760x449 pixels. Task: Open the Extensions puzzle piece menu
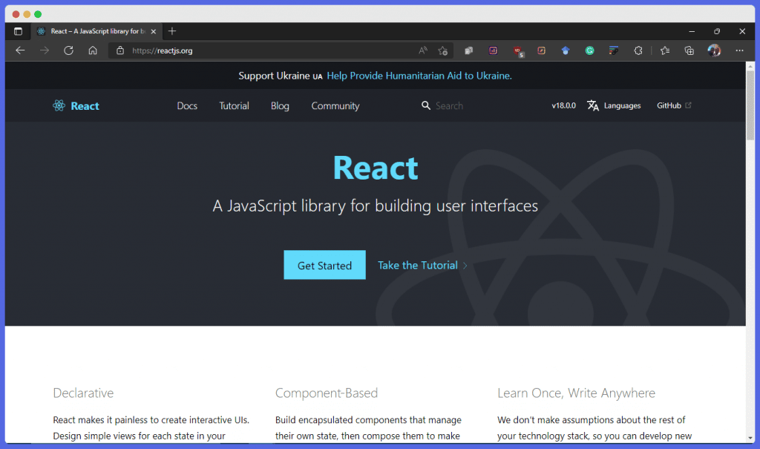[x=638, y=50]
